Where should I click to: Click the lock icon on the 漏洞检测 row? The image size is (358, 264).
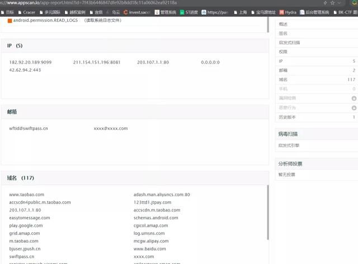click(354, 98)
